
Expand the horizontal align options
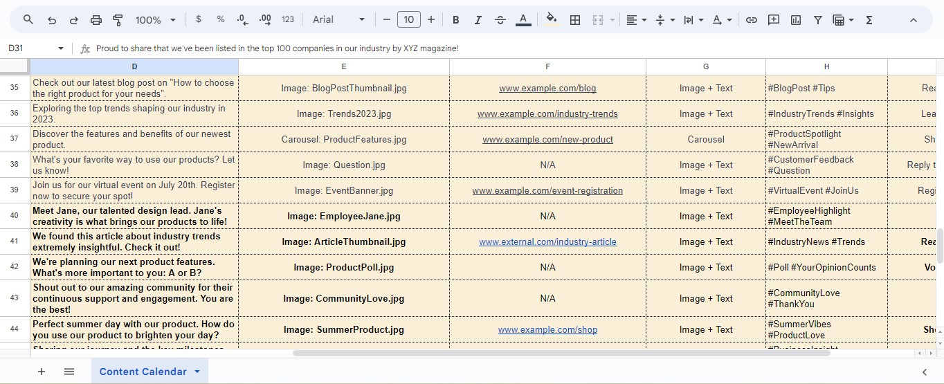click(635, 20)
